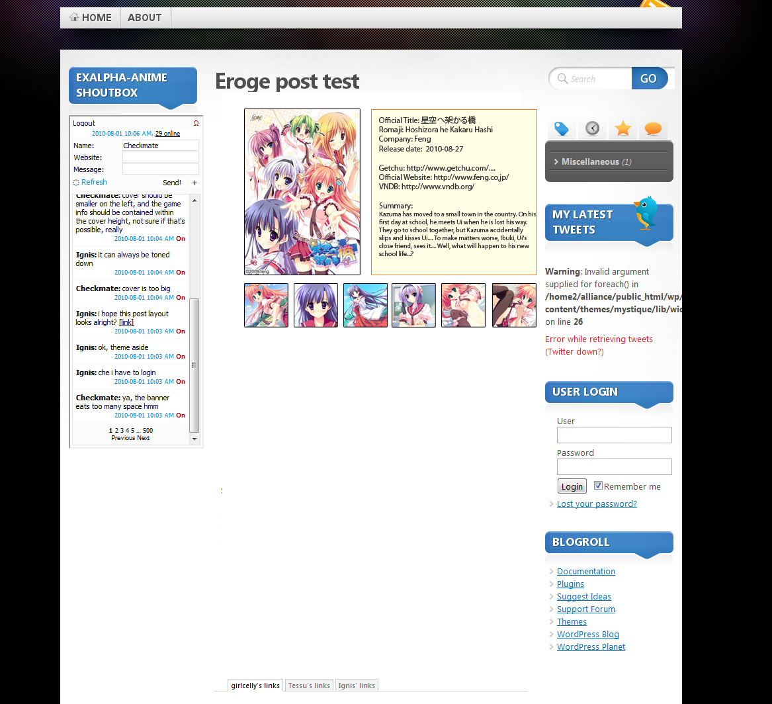Click the magnifier icon in search box

tap(562, 78)
